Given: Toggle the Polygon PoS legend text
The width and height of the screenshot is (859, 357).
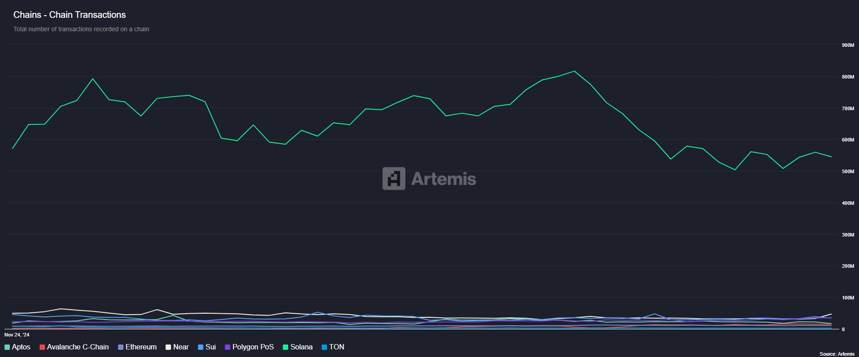Looking at the screenshot, I should [x=253, y=347].
